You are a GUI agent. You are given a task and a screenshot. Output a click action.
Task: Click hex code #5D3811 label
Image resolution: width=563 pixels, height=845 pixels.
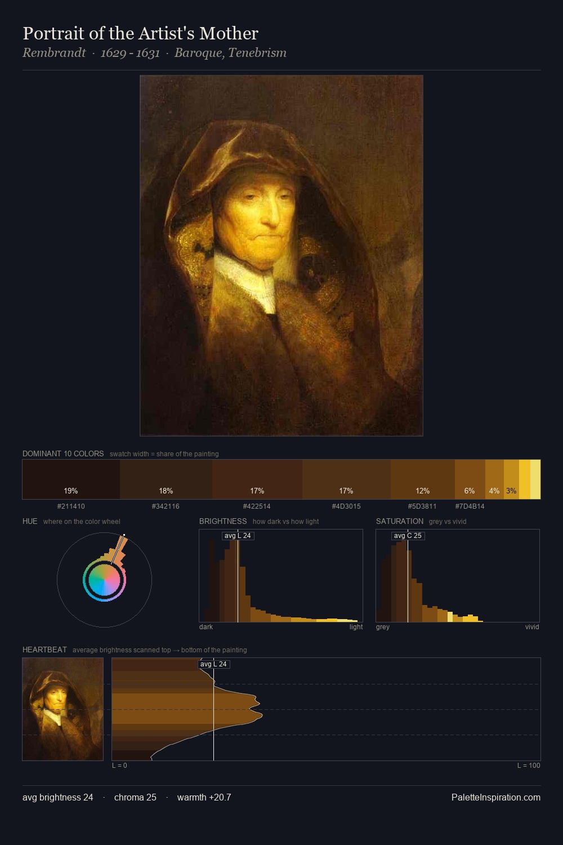422,506
